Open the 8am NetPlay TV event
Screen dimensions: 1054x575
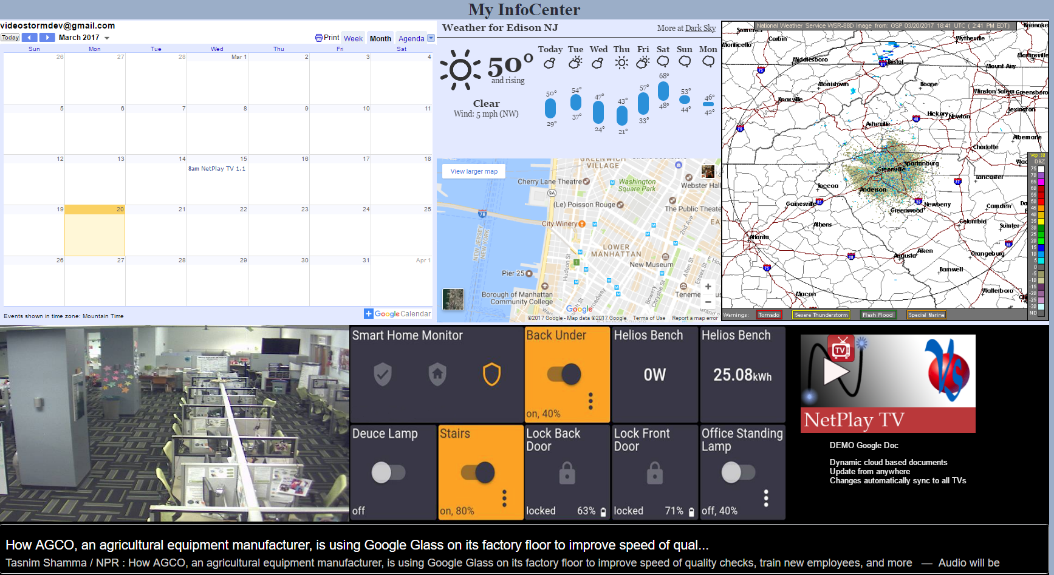point(217,169)
